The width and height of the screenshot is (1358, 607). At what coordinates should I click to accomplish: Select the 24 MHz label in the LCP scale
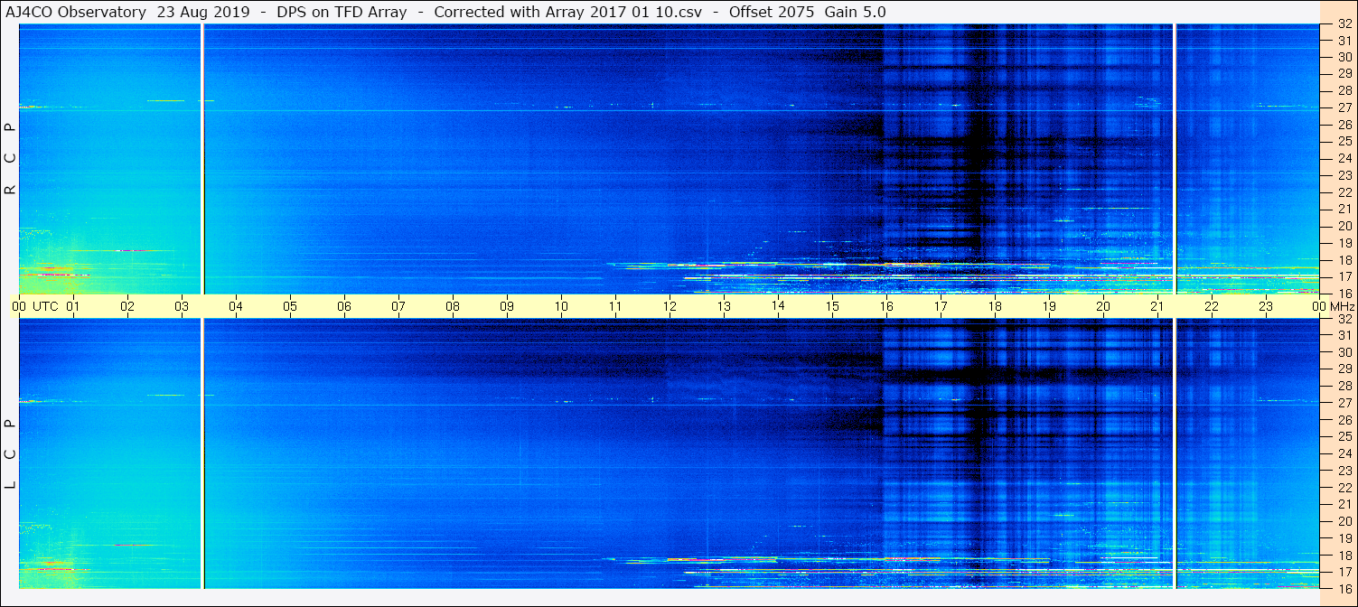[1344, 453]
